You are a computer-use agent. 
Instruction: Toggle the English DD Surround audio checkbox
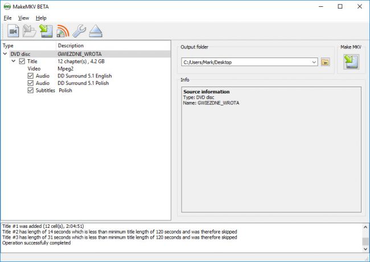click(x=31, y=76)
